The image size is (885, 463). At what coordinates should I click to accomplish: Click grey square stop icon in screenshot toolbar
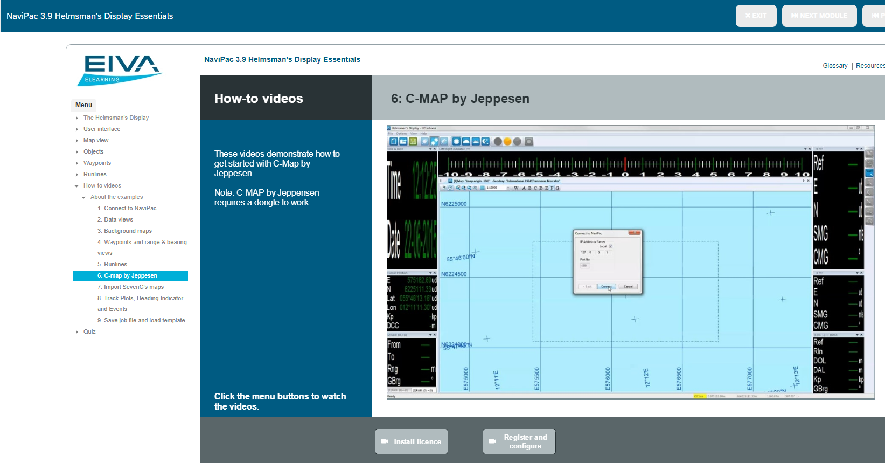(529, 141)
